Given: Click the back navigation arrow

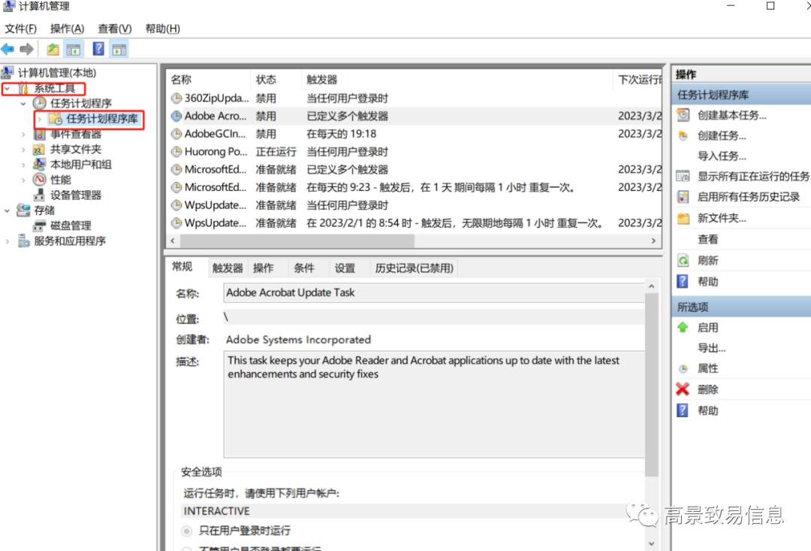Looking at the screenshot, I should pos(8,49).
